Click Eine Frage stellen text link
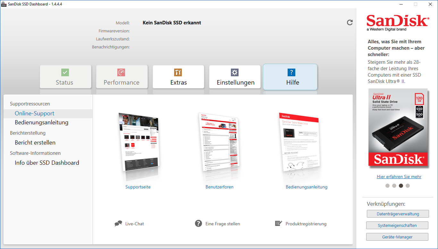This screenshot has width=438, height=249. click(223, 224)
